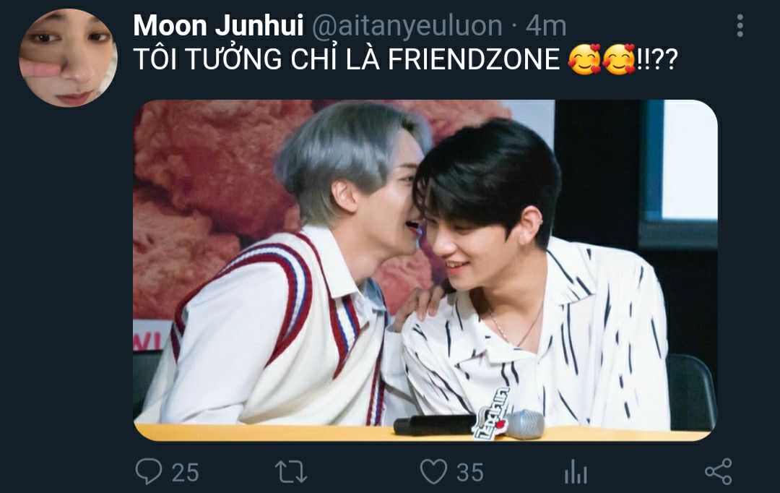This screenshot has height=493, width=780.
Task: Click the like count 35
Action: pyautogui.click(x=469, y=472)
